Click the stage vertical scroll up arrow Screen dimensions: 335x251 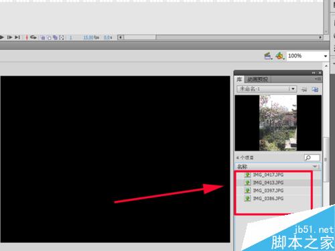point(326,66)
